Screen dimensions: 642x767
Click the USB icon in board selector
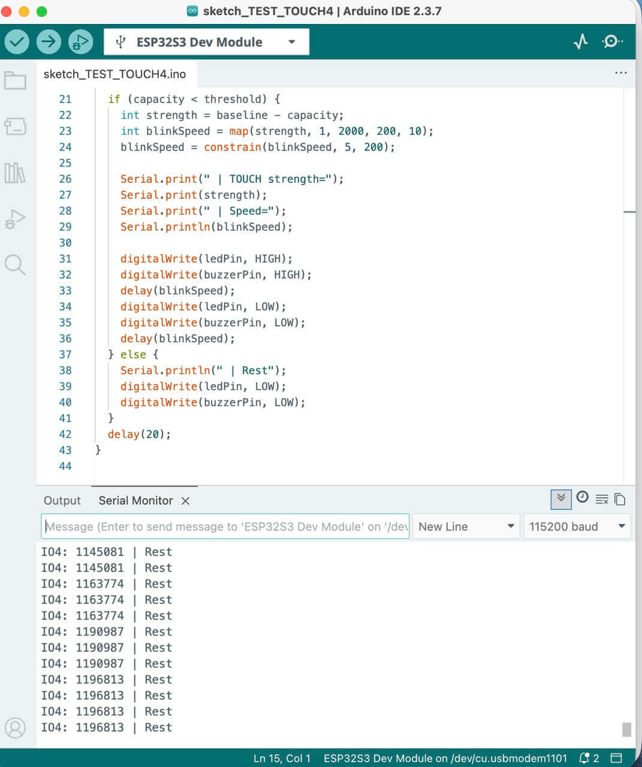coord(120,42)
